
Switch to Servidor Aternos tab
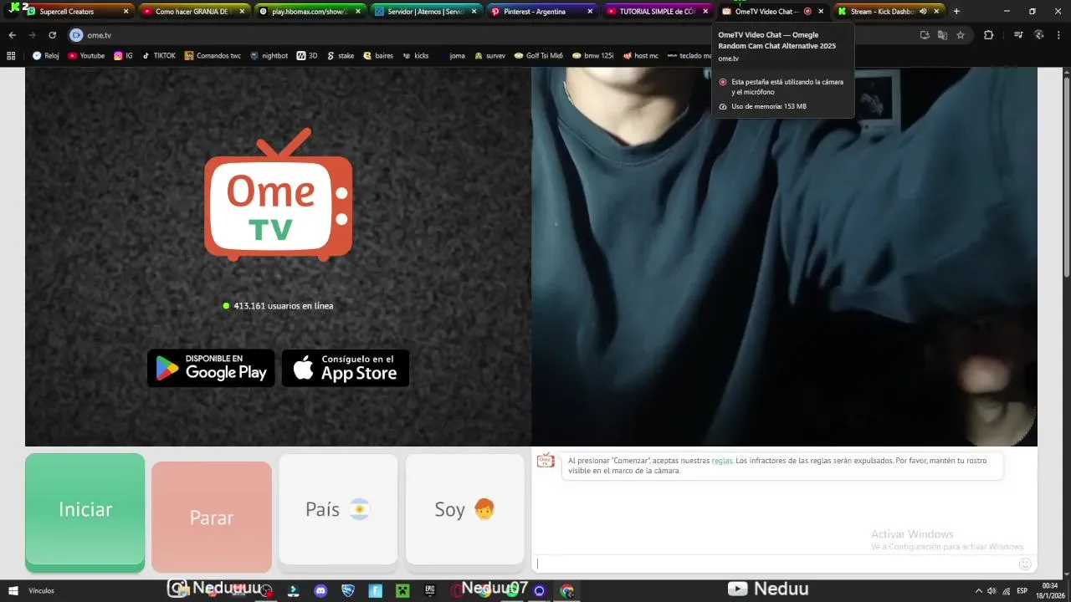[x=425, y=12]
